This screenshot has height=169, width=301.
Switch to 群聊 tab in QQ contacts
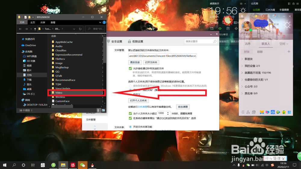click(260, 52)
